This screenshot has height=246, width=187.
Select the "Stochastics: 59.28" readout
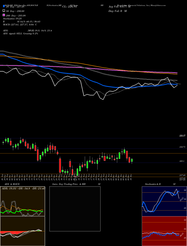12,19
